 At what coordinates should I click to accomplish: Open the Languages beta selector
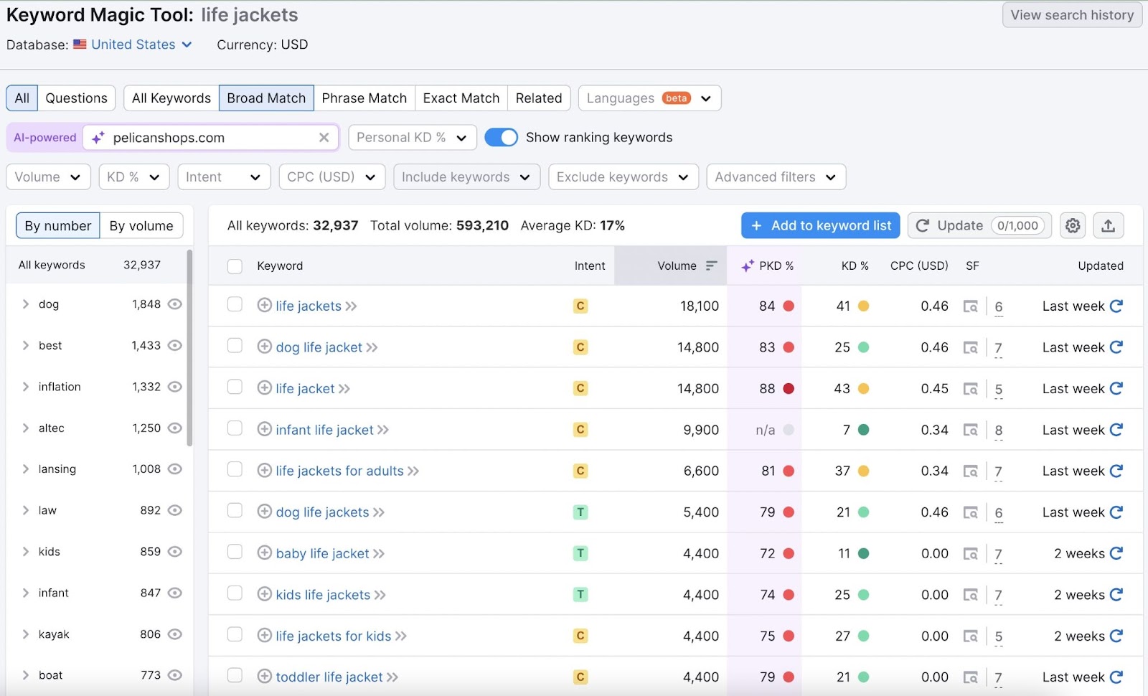[649, 98]
